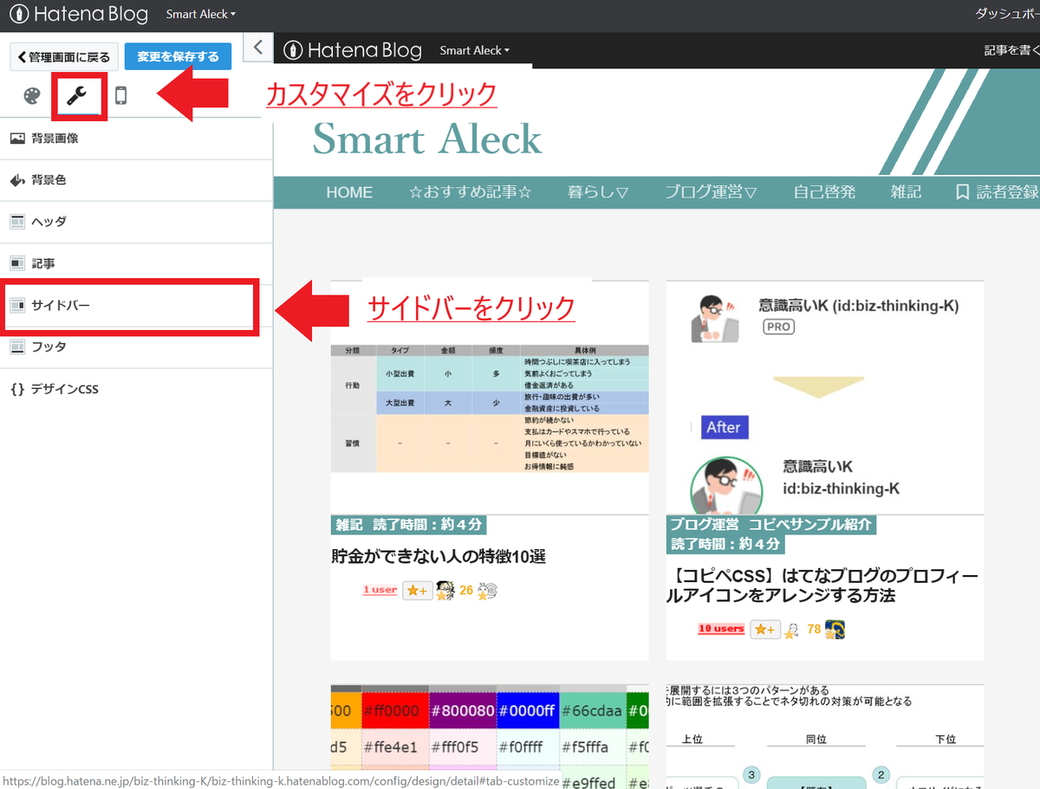This screenshot has height=789, width=1040.
Task: Click avatar after star count 78
Action: pos(835,630)
